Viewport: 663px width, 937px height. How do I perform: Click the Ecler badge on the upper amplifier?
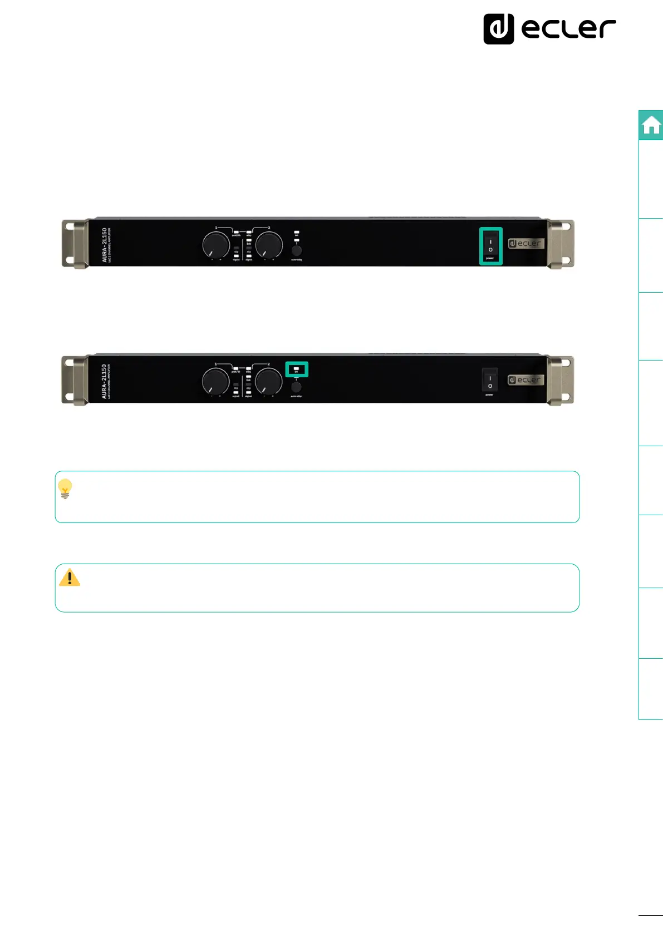pos(526,243)
